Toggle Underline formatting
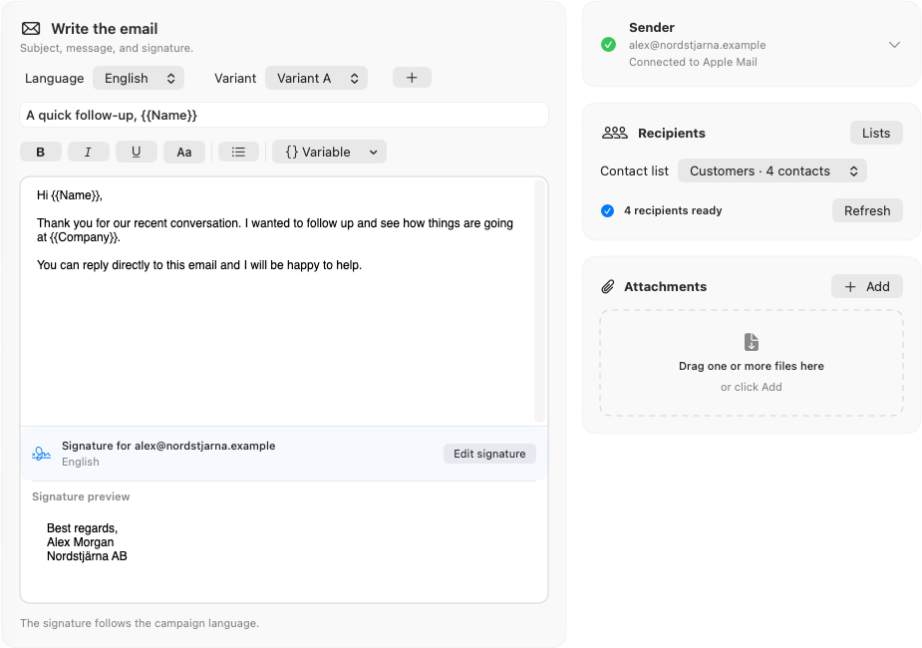922x648 pixels. pos(136,152)
